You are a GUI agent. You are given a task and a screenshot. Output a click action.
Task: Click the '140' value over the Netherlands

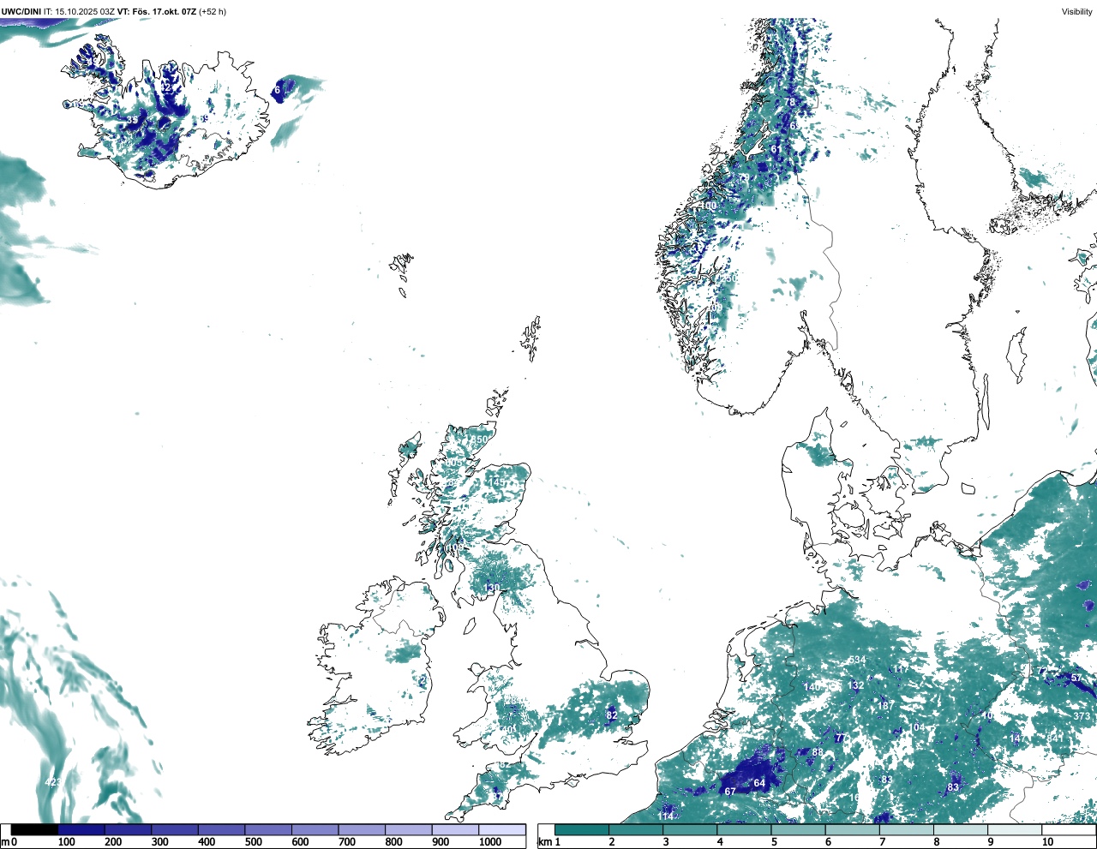[812, 687]
